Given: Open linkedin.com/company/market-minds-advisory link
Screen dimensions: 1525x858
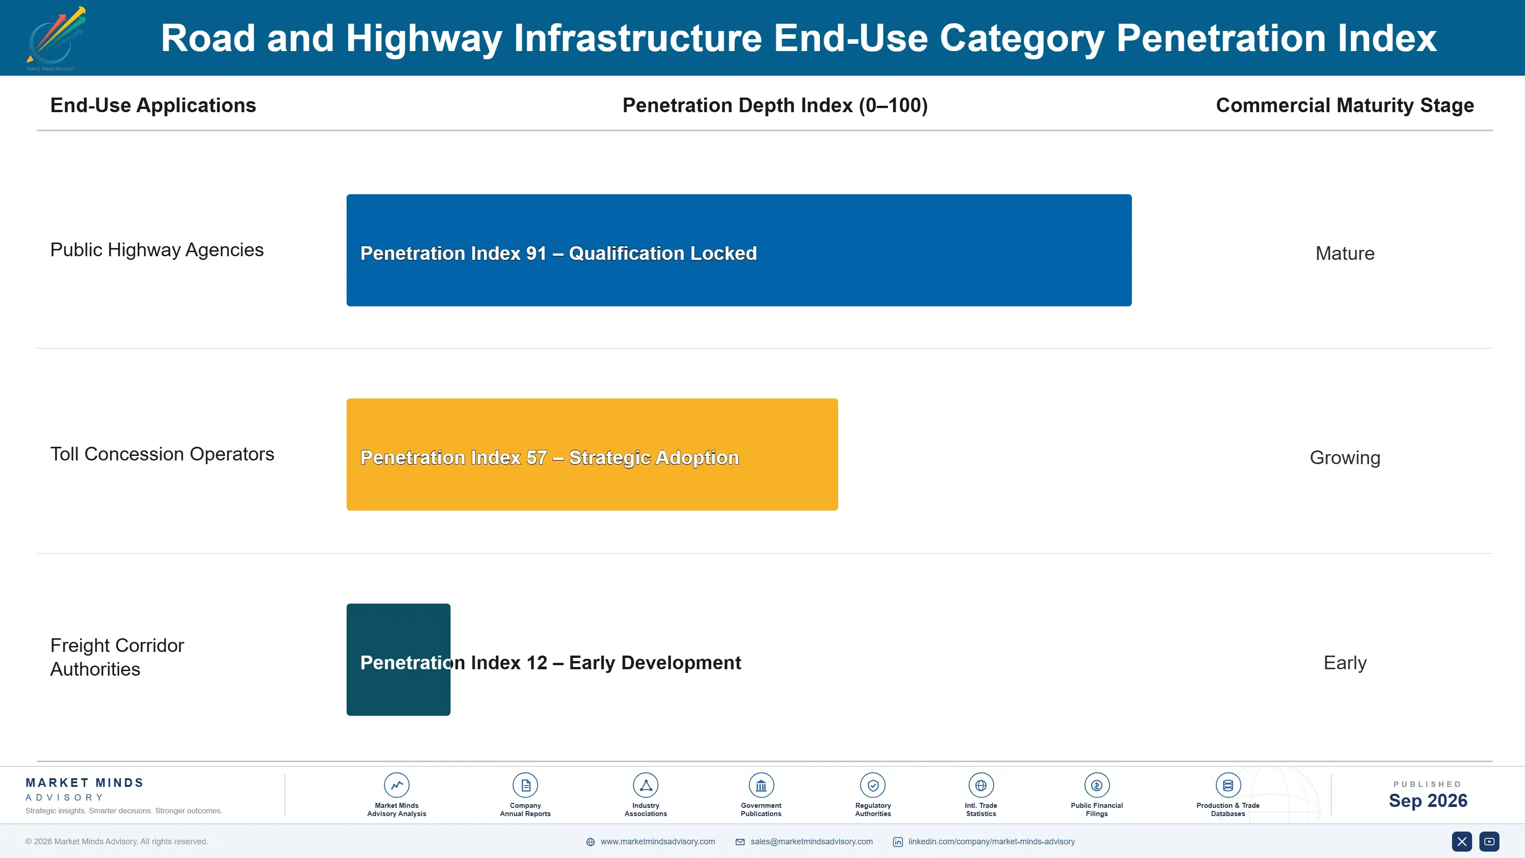Looking at the screenshot, I should [991, 842].
